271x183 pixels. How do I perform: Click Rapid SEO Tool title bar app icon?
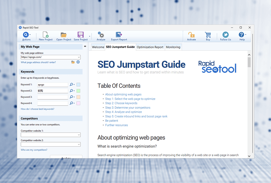pyautogui.click(x=20, y=27)
